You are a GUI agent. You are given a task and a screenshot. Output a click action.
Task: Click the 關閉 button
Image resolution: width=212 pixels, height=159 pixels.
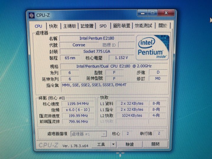(155, 144)
